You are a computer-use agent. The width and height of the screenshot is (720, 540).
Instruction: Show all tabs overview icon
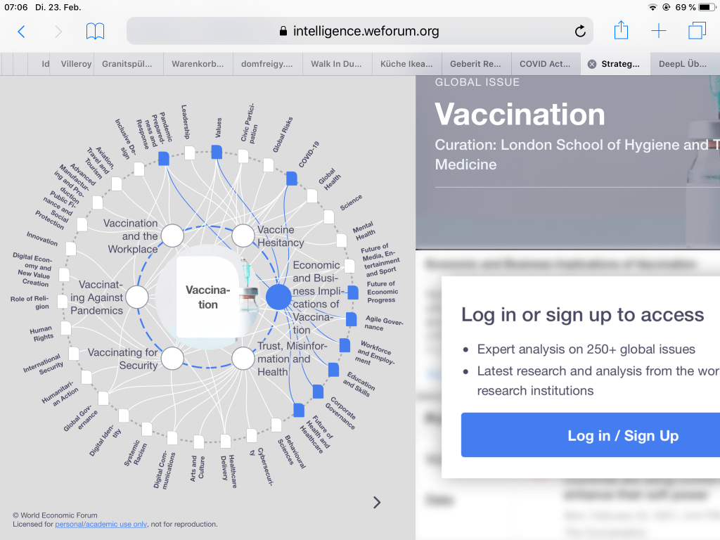[x=697, y=32]
